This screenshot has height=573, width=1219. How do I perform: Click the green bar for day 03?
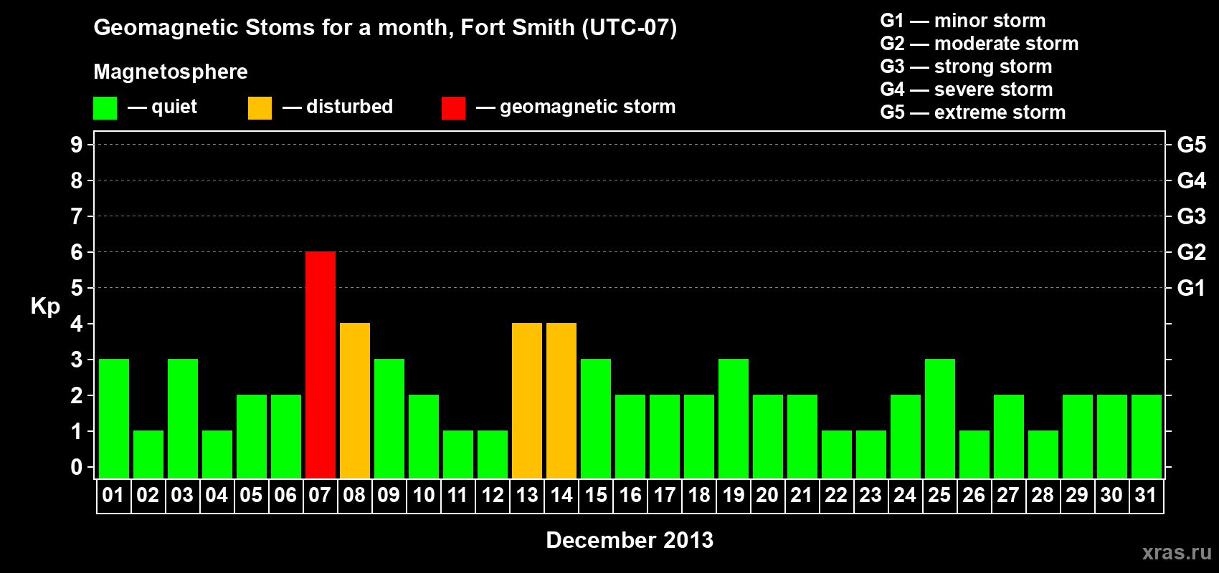coord(183,419)
